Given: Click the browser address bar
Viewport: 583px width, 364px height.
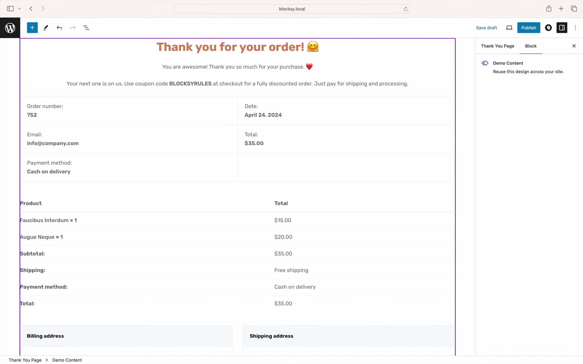Looking at the screenshot, I should [x=291, y=9].
